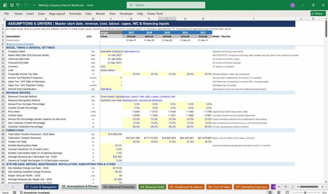This screenshot has height=194, width=328.
Task: Click the Excel app icon in title bar
Action: tap(5, 5)
